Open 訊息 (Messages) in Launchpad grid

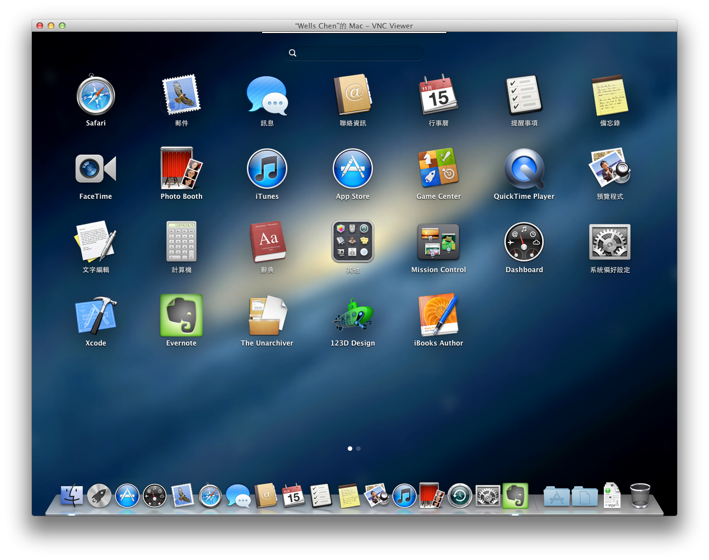(x=267, y=96)
